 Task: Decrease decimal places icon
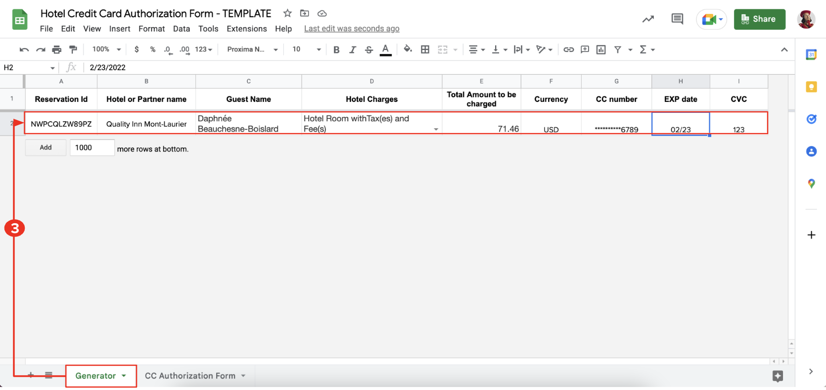168,49
